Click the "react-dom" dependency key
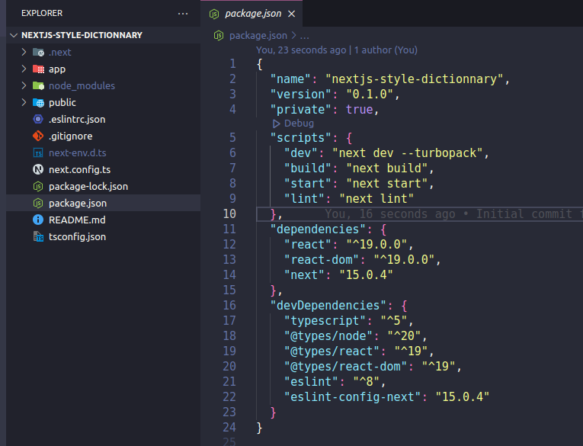 click(322, 260)
